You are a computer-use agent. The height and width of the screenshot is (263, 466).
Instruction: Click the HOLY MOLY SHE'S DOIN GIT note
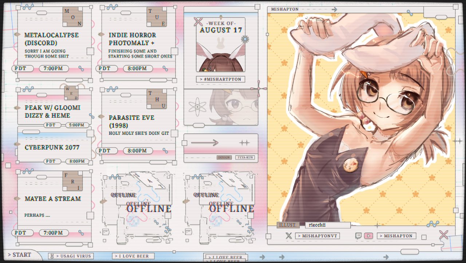click(139, 133)
